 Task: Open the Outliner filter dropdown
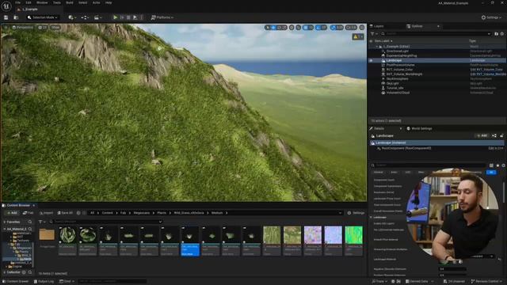click(373, 33)
